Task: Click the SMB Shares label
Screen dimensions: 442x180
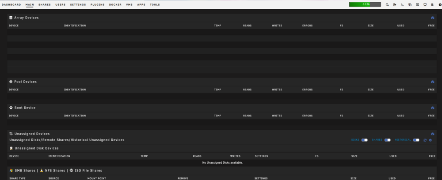Action: click(25, 170)
